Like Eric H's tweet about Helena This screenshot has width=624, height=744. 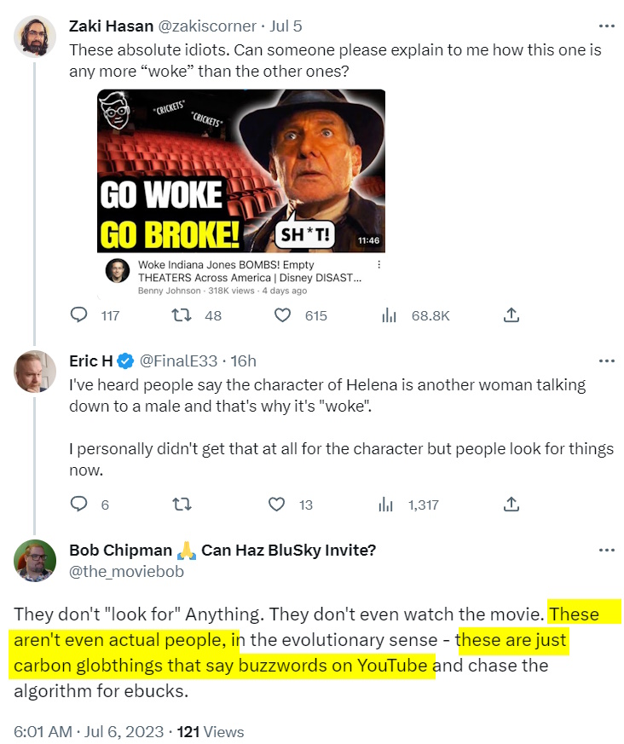[x=277, y=505]
